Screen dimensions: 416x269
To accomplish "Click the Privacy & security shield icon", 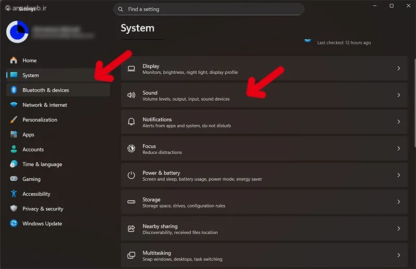I will click(x=14, y=209).
